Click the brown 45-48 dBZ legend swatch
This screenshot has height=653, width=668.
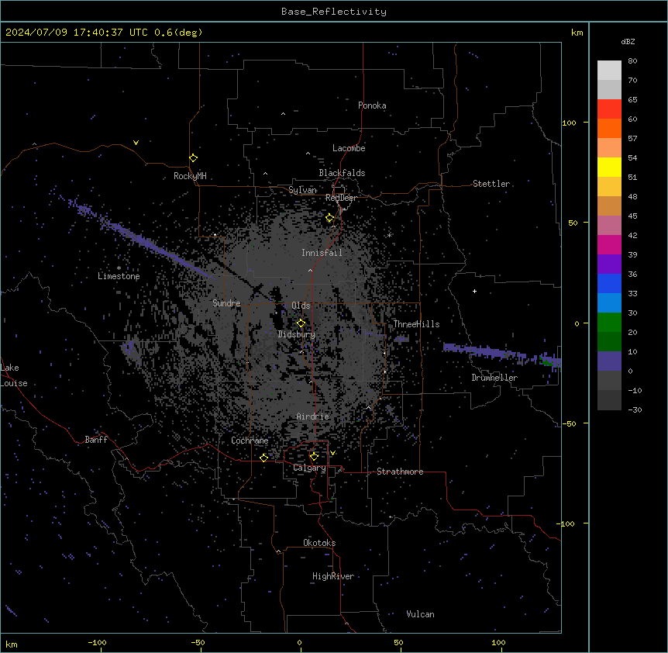pos(609,206)
